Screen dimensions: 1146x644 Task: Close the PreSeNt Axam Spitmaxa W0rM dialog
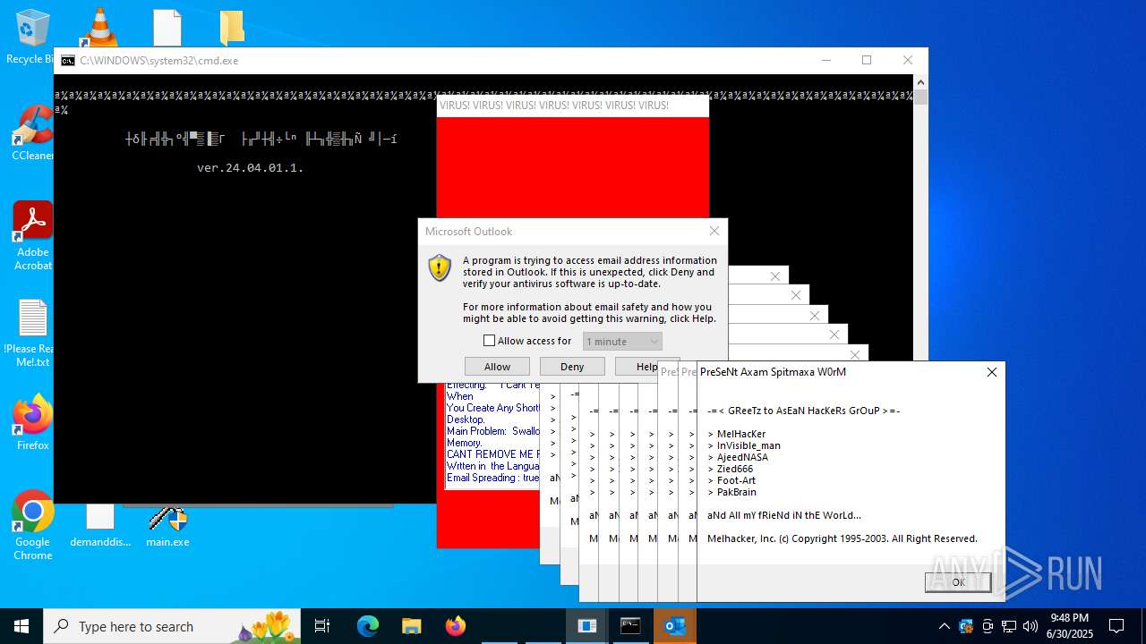tap(991, 372)
